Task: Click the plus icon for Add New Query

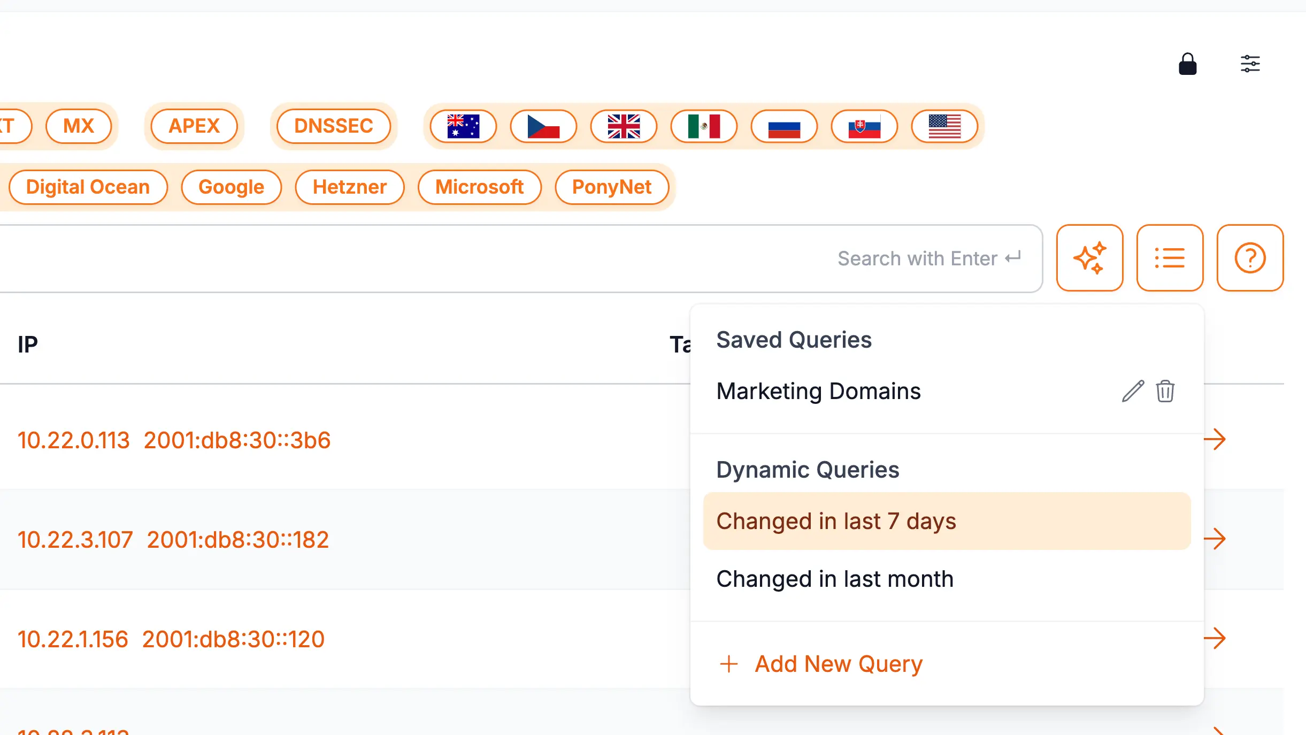Action: click(x=728, y=664)
